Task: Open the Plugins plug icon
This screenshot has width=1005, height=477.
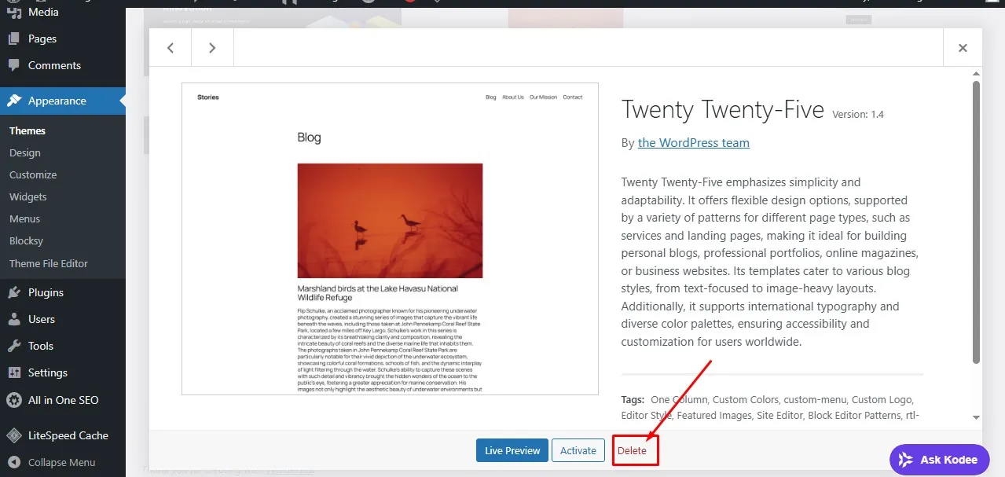Action: (14, 292)
